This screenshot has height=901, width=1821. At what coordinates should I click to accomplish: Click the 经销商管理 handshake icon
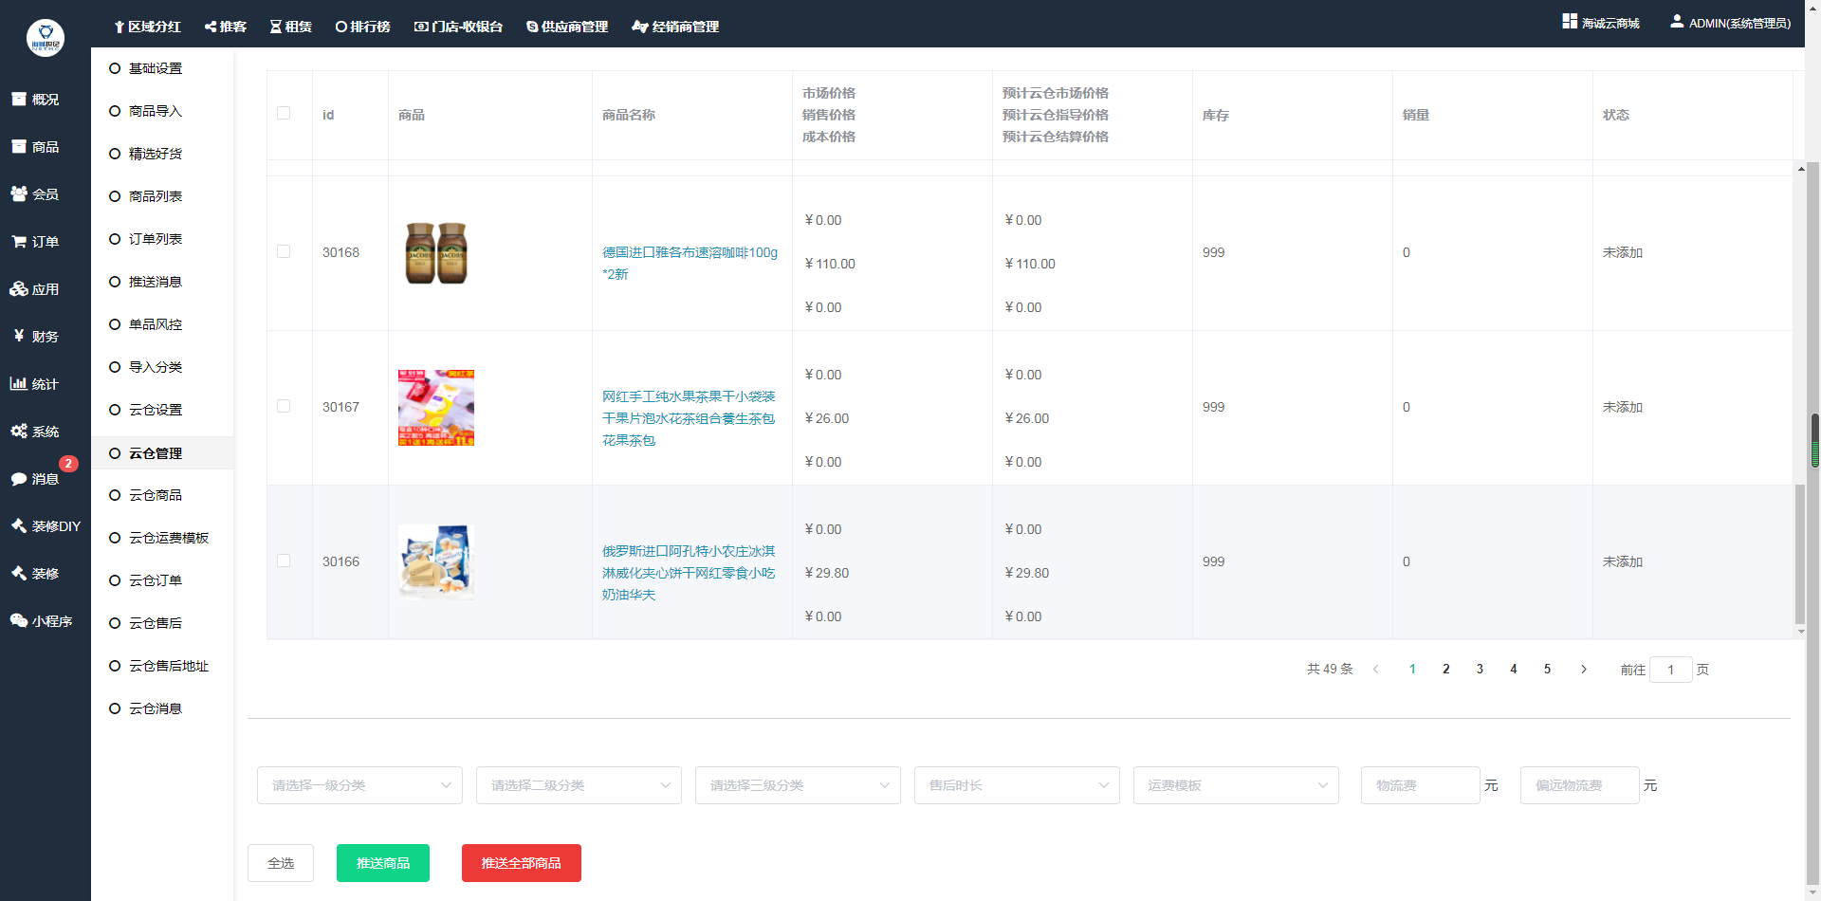(x=640, y=27)
